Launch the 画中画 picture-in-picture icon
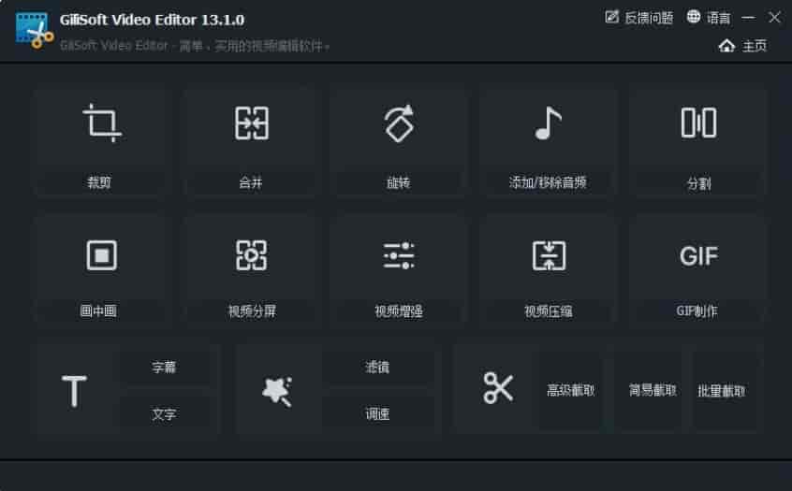This screenshot has width=792, height=491. coord(101,255)
